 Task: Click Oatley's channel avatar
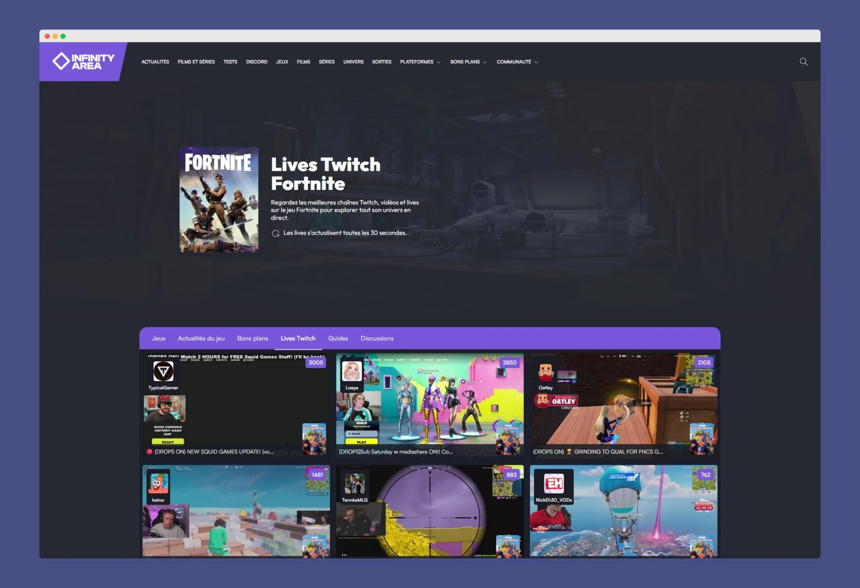pyautogui.click(x=546, y=371)
